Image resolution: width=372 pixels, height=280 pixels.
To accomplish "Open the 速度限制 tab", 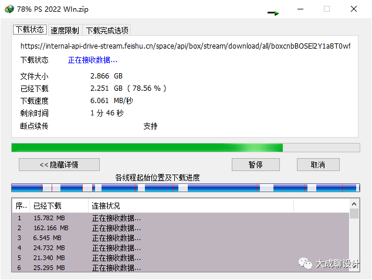I will (x=65, y=30).
